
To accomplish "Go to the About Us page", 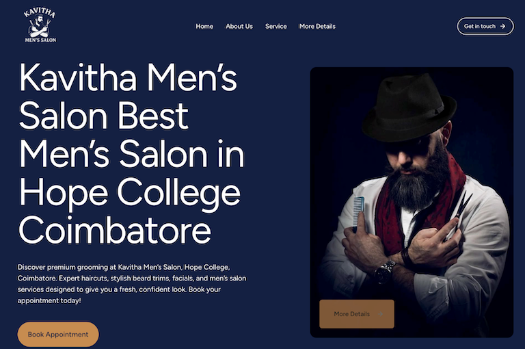I will (x=239, y=26).
